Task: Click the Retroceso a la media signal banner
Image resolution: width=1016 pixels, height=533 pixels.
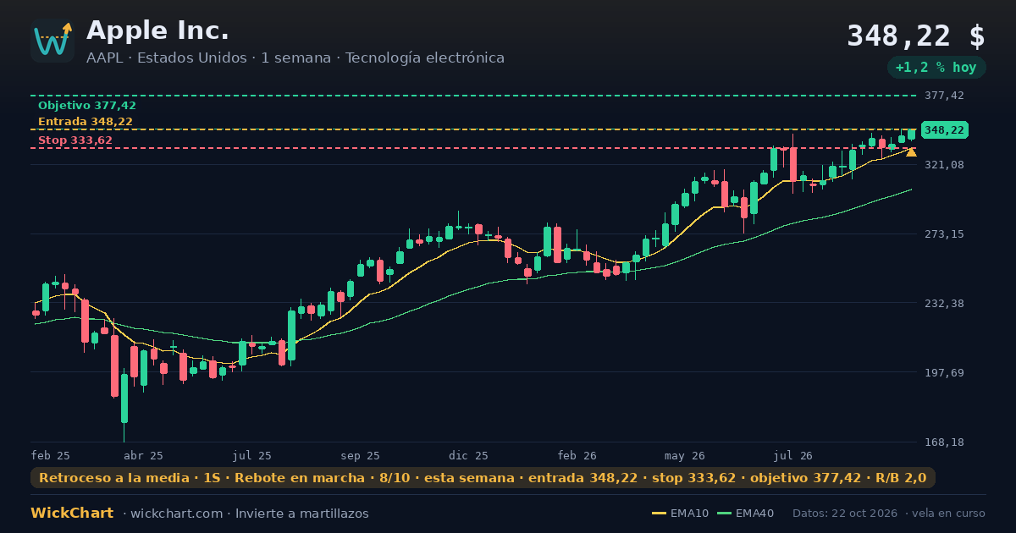Action: (x=483, y=478)
